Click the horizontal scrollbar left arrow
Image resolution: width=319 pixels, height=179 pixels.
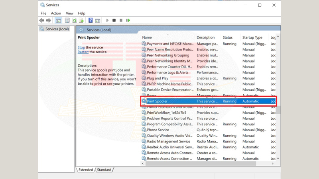pyautogui.click(x=143, y=163)
